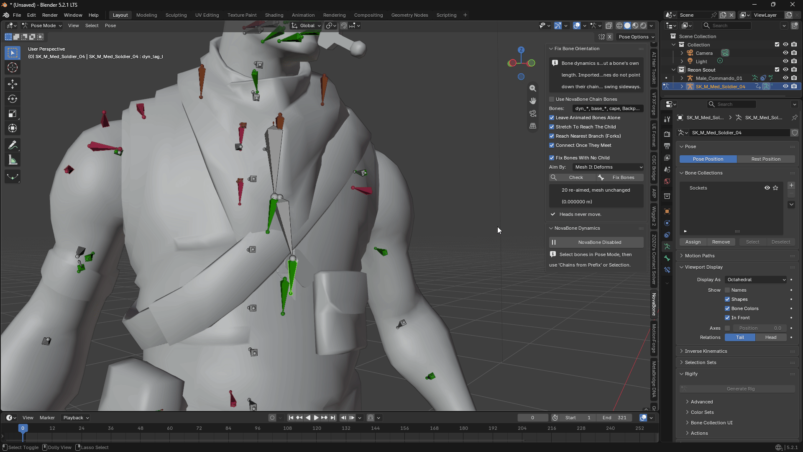Viewport: 803px width, 452px height.
Task: Open the Global transform orientation dropdown
Action: point(307,26)
